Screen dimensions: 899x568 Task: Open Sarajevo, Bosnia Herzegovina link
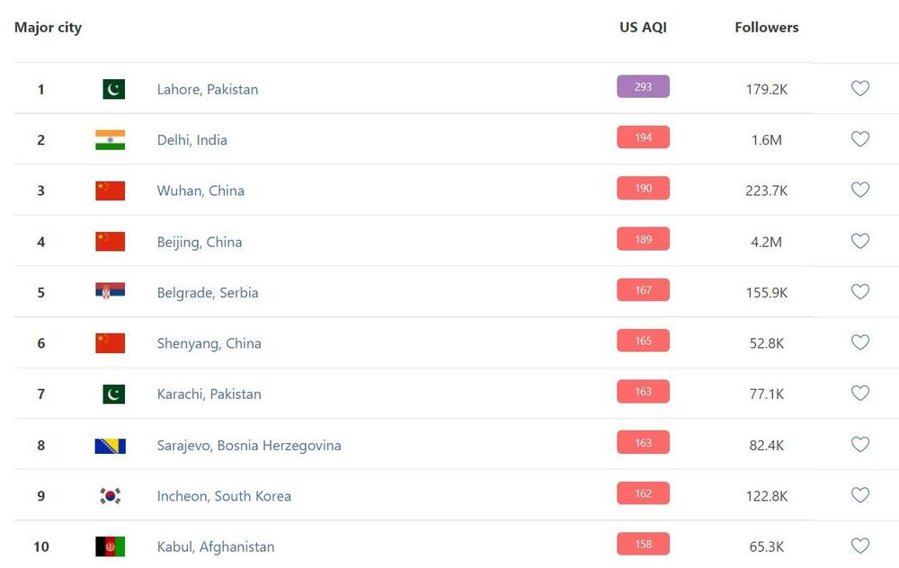tap(249, 445)
